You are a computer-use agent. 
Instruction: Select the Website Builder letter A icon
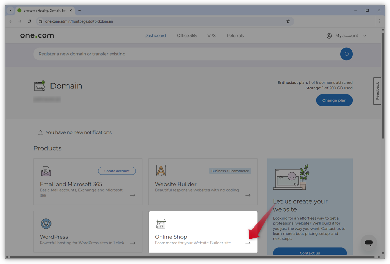(161, 170)
